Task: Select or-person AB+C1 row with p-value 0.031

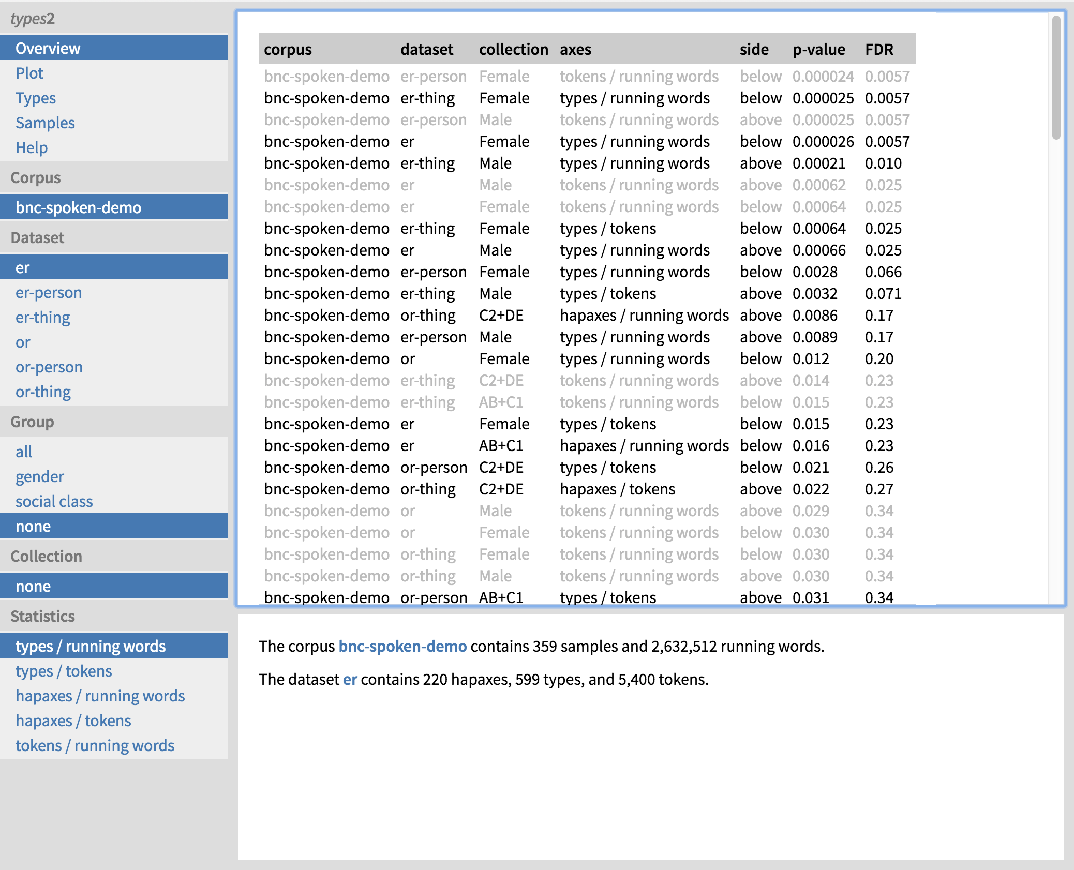Action: pyautogui.click(x=587, y=597)
